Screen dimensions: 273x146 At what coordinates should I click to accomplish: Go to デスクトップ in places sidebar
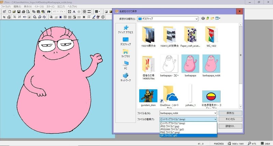pyautogui.click(x=126, y=41)
